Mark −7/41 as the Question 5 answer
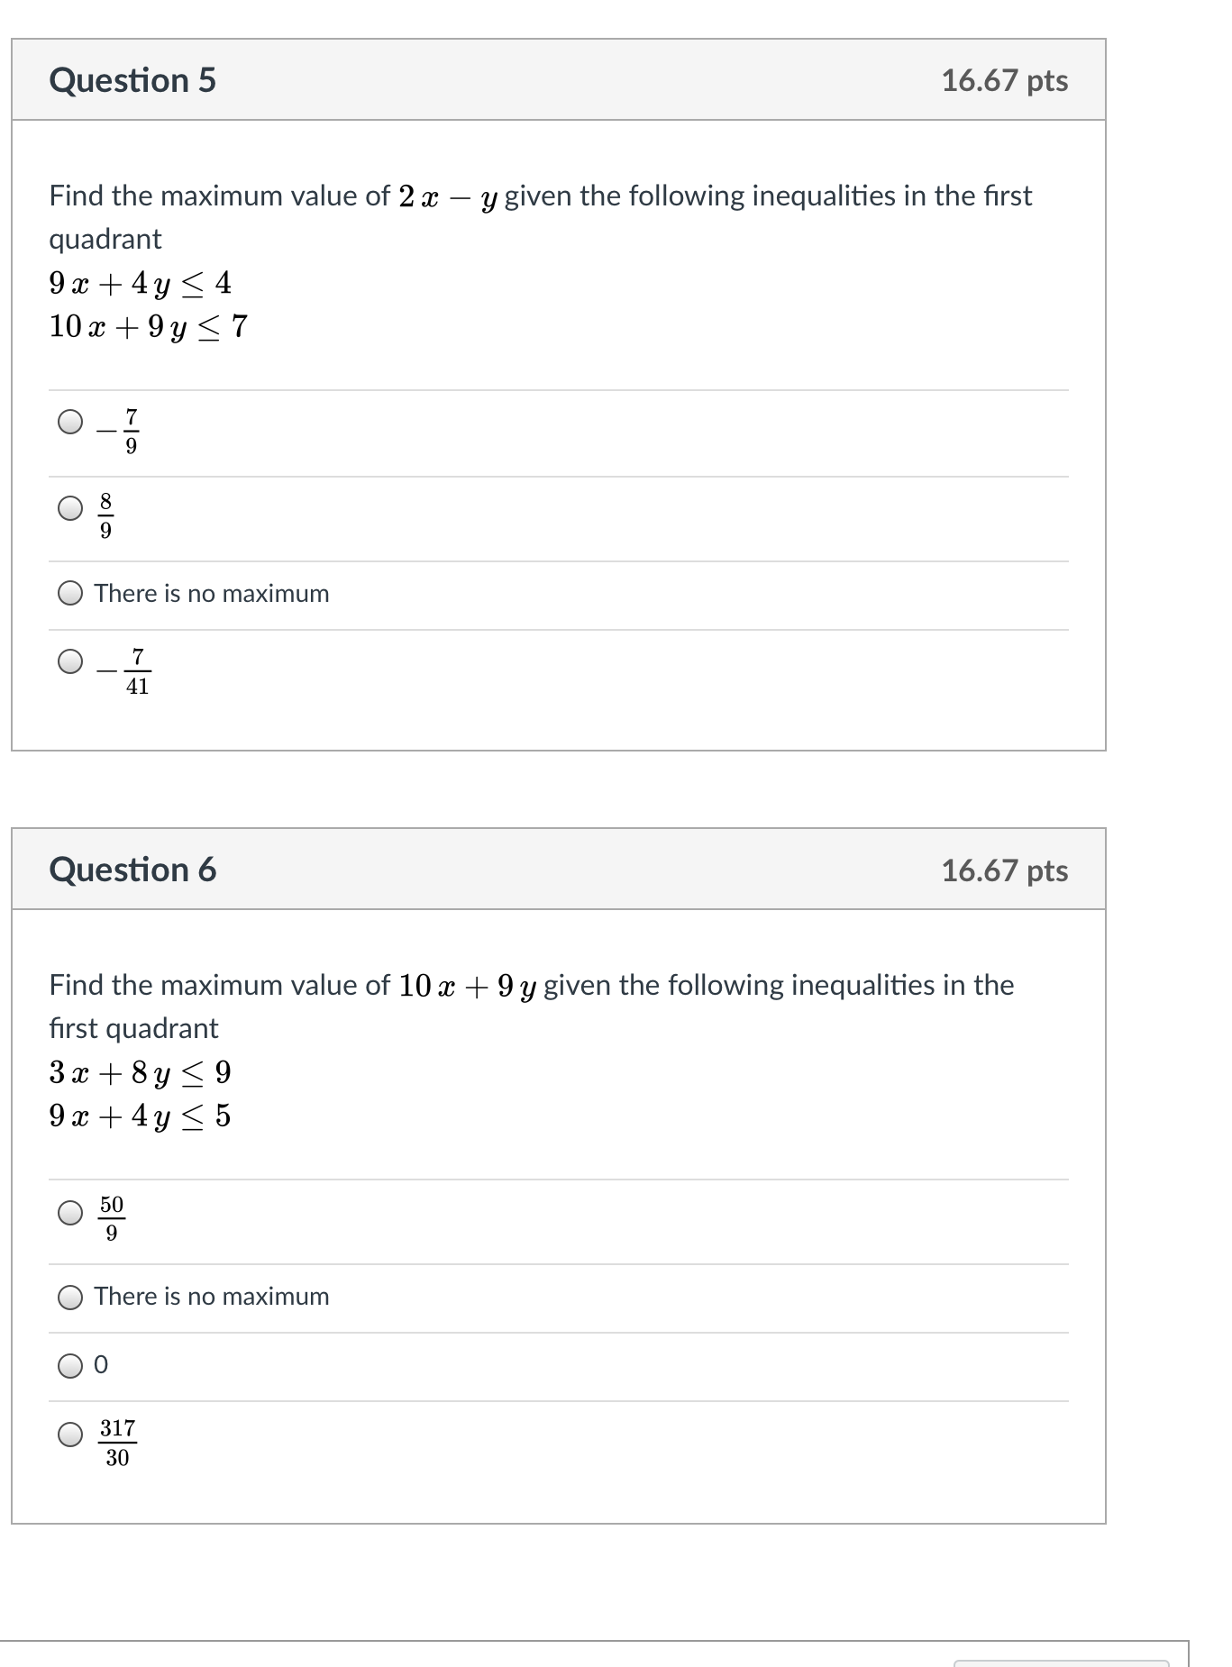 [x=70, y=662]
